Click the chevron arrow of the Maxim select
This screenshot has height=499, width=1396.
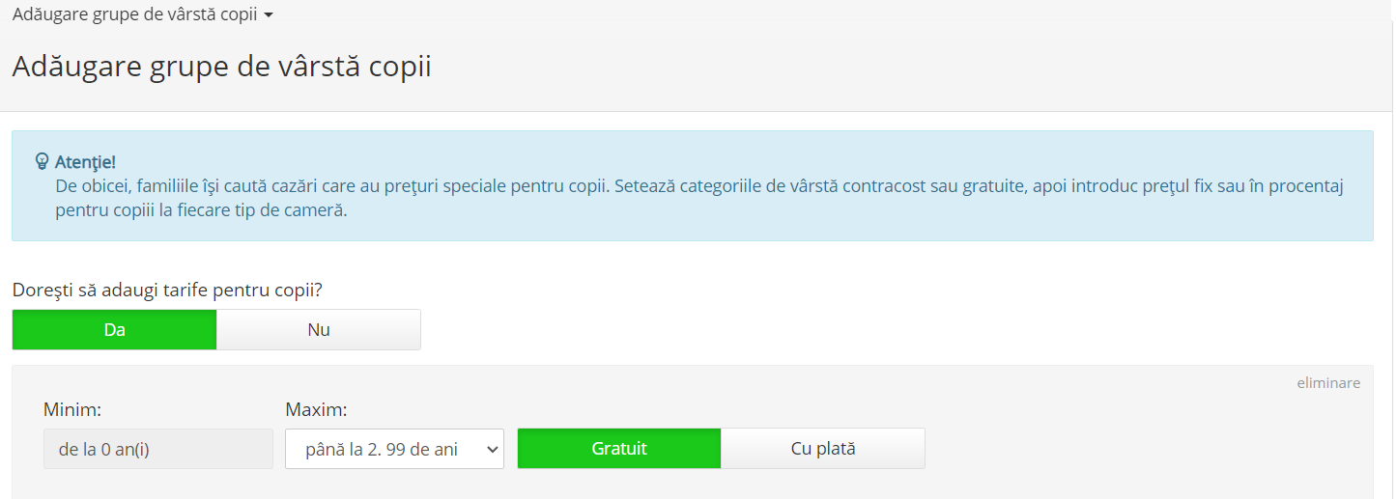pos(491,449)
